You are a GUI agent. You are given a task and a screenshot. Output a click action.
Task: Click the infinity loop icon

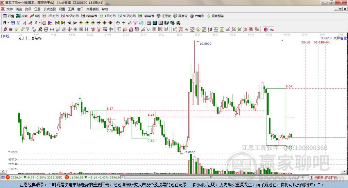click(272, 30)
